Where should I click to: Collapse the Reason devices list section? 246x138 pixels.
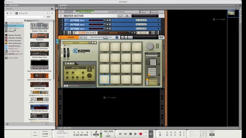pyautogui.click(x=25, y=20)
